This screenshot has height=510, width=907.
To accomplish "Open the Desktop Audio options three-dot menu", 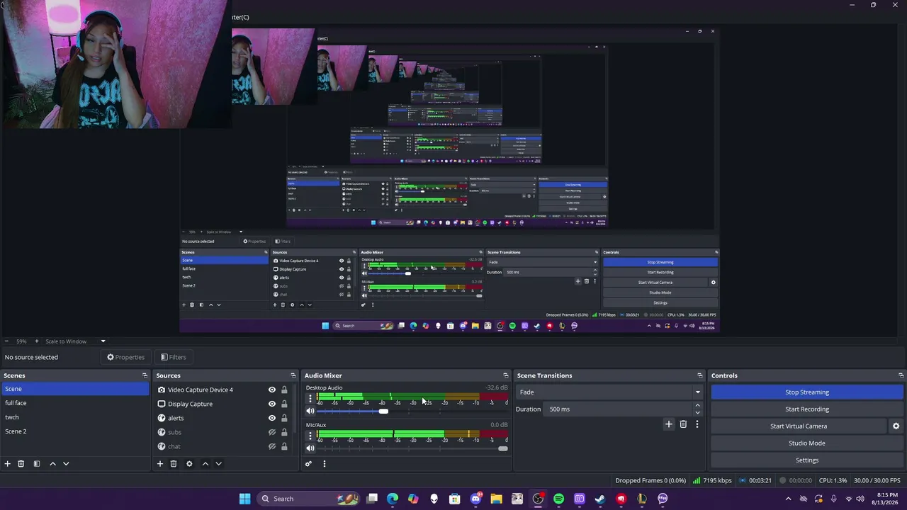I will click(310, 399).
